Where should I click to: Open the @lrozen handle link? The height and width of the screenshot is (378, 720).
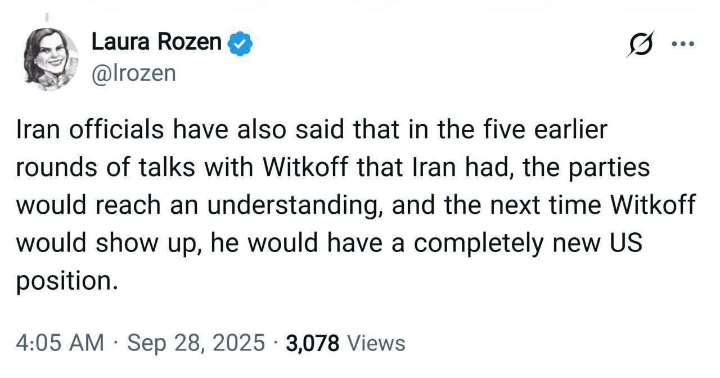[133, 73]
